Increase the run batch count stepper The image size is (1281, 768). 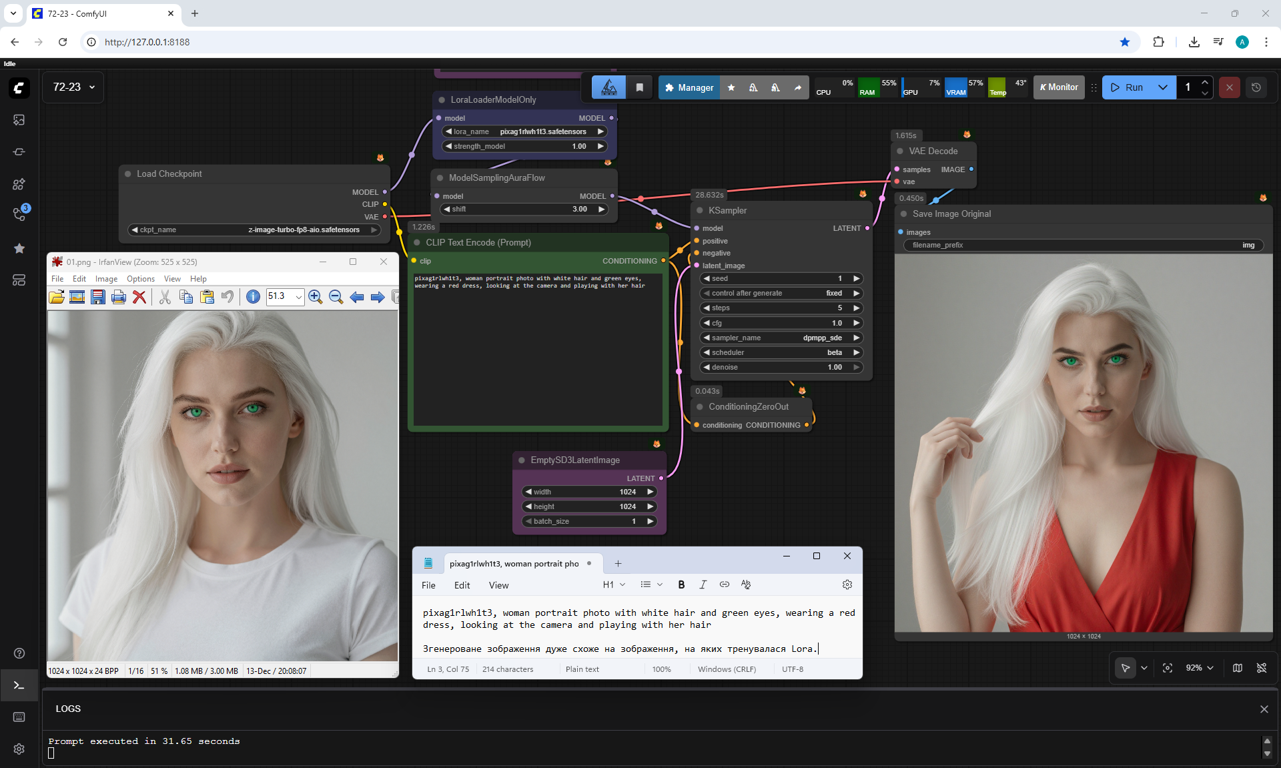(x=1205, y=82)
